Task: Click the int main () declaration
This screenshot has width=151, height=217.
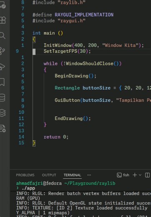Action: [x=48, y=33]
